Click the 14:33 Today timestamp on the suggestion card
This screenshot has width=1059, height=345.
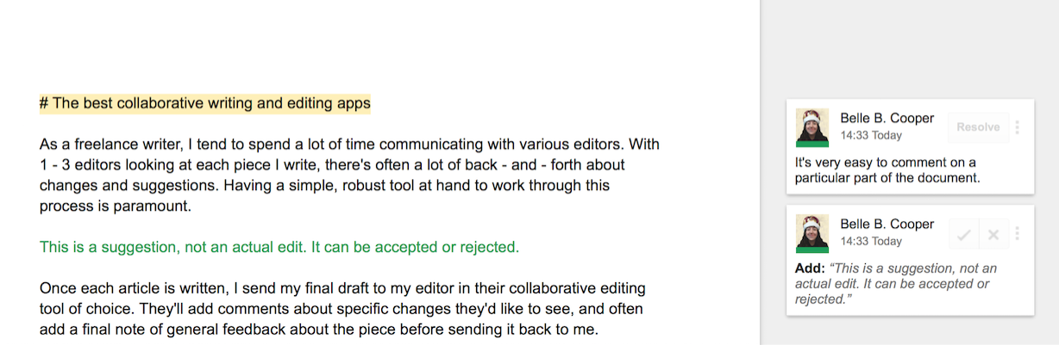pos(870,242)
